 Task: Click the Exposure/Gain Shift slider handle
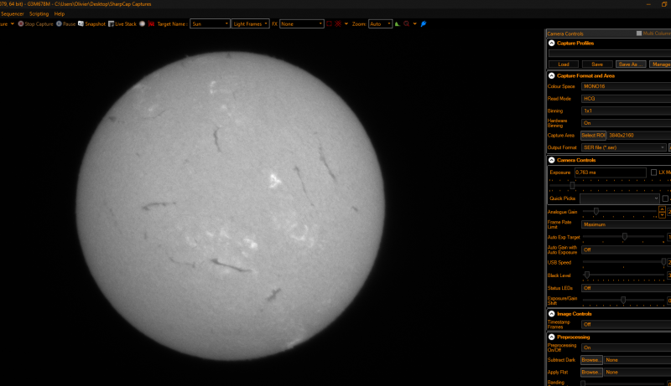pyautogui.click(x=623, y=300)
